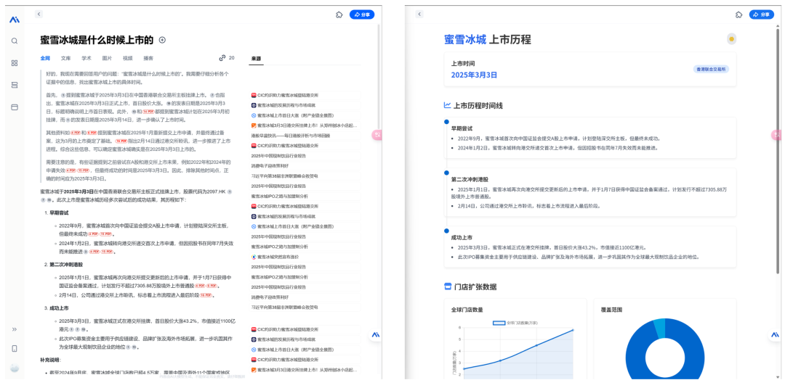
Task: Click the 全球门店数量 chart card title
Action: pos(467,310)
